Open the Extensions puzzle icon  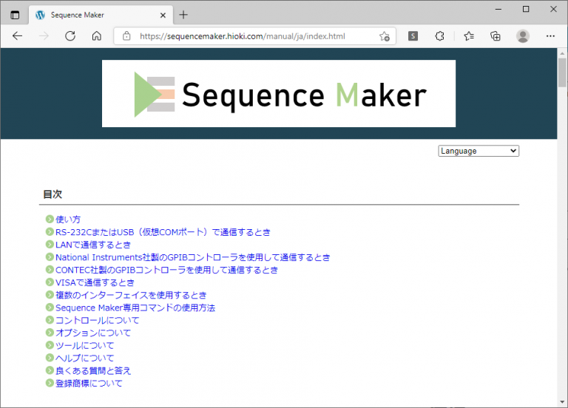(x=440, y=35)
